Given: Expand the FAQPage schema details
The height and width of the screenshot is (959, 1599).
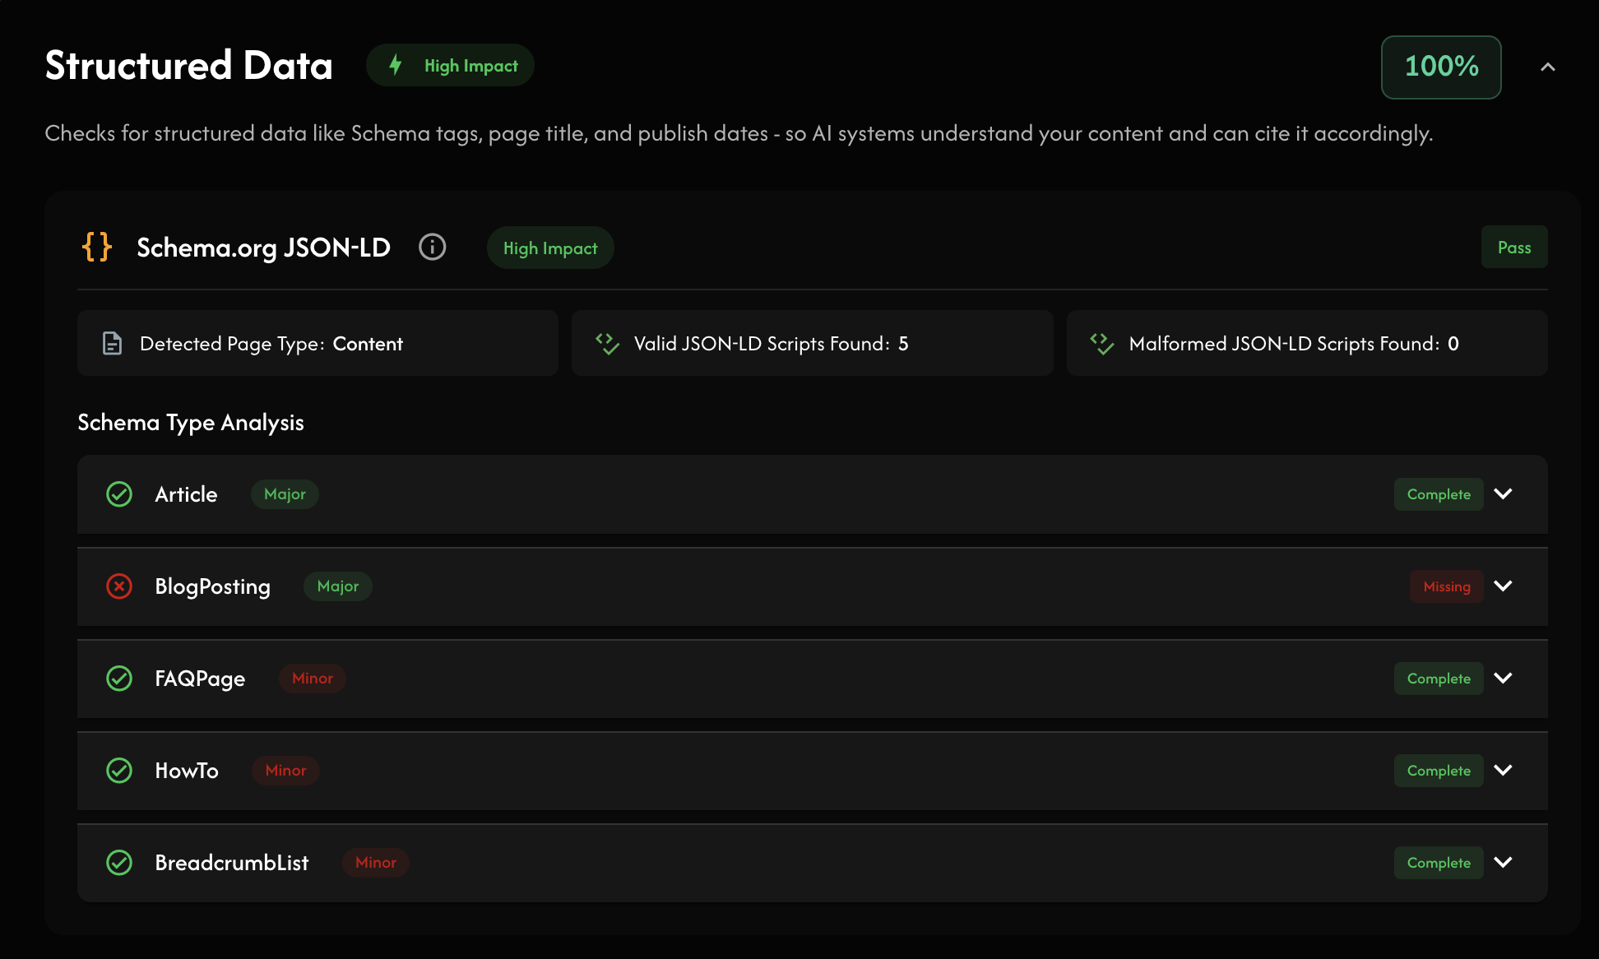Looking at the screenshot, I should coord(1503,679).
